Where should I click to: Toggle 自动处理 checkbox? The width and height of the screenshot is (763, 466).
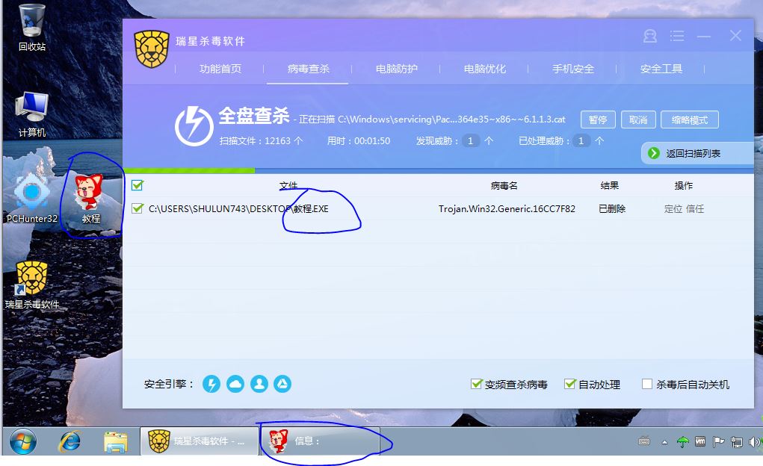click(x=569, y=384)
